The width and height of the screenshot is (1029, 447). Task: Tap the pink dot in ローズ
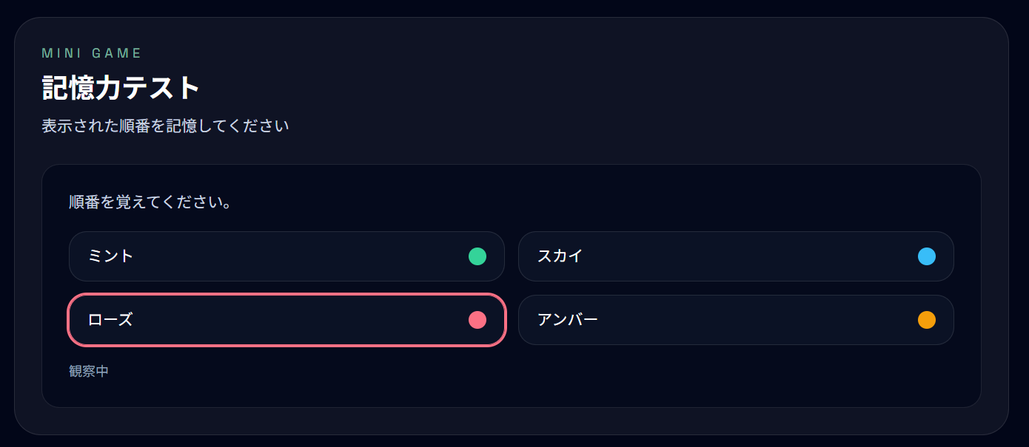tap(477, 320)
